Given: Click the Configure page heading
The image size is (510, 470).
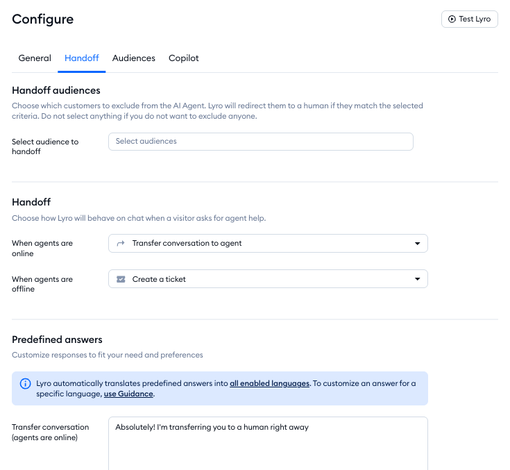Looking at the screenshot, I should 42,19.
